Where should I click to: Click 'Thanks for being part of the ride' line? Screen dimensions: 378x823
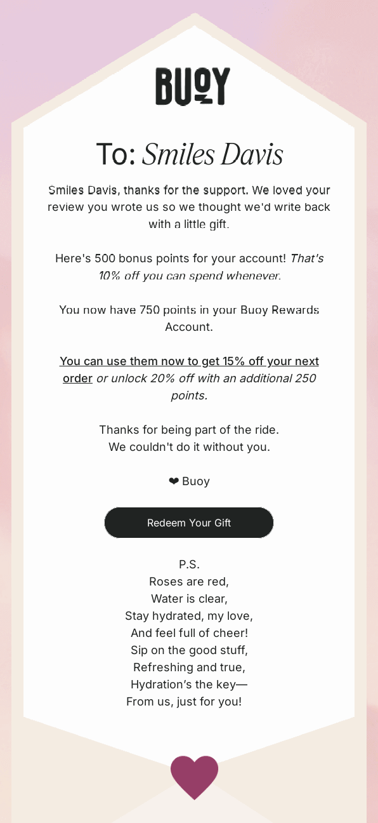[x=189, y=430]
